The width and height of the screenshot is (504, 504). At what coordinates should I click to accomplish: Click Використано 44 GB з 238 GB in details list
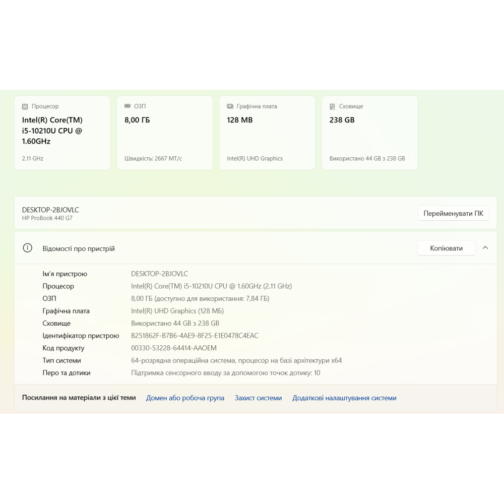tap(175, 324)
